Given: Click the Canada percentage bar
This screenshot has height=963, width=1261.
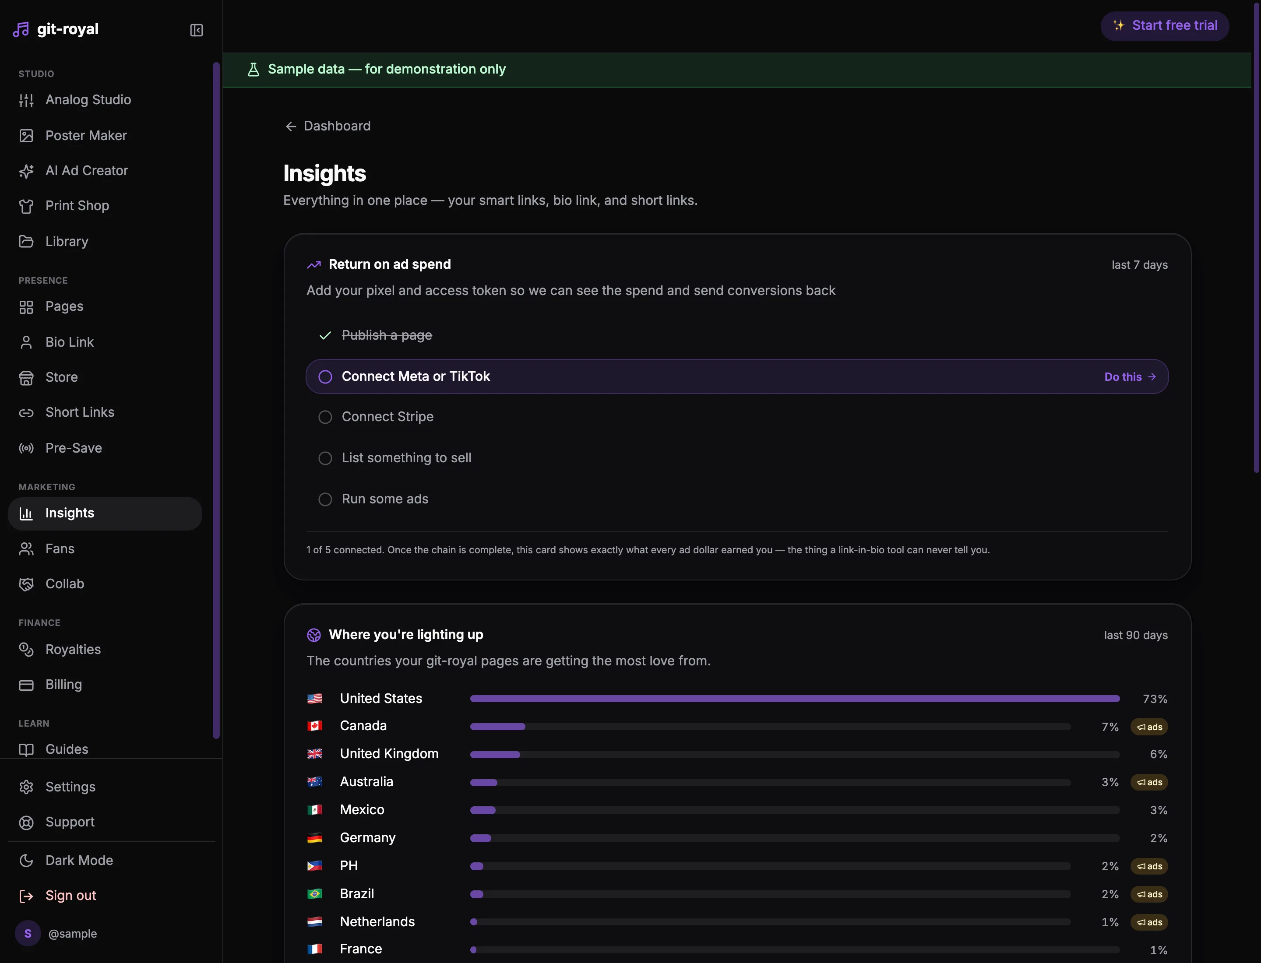Looking at the screenshot, I should pos(770,726).
